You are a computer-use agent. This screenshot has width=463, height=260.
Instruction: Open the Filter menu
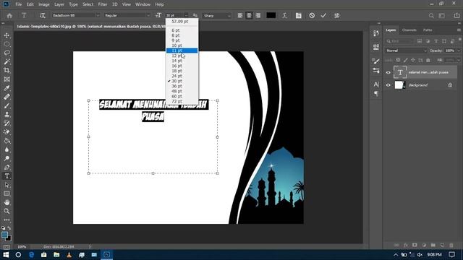pos(103,4)
